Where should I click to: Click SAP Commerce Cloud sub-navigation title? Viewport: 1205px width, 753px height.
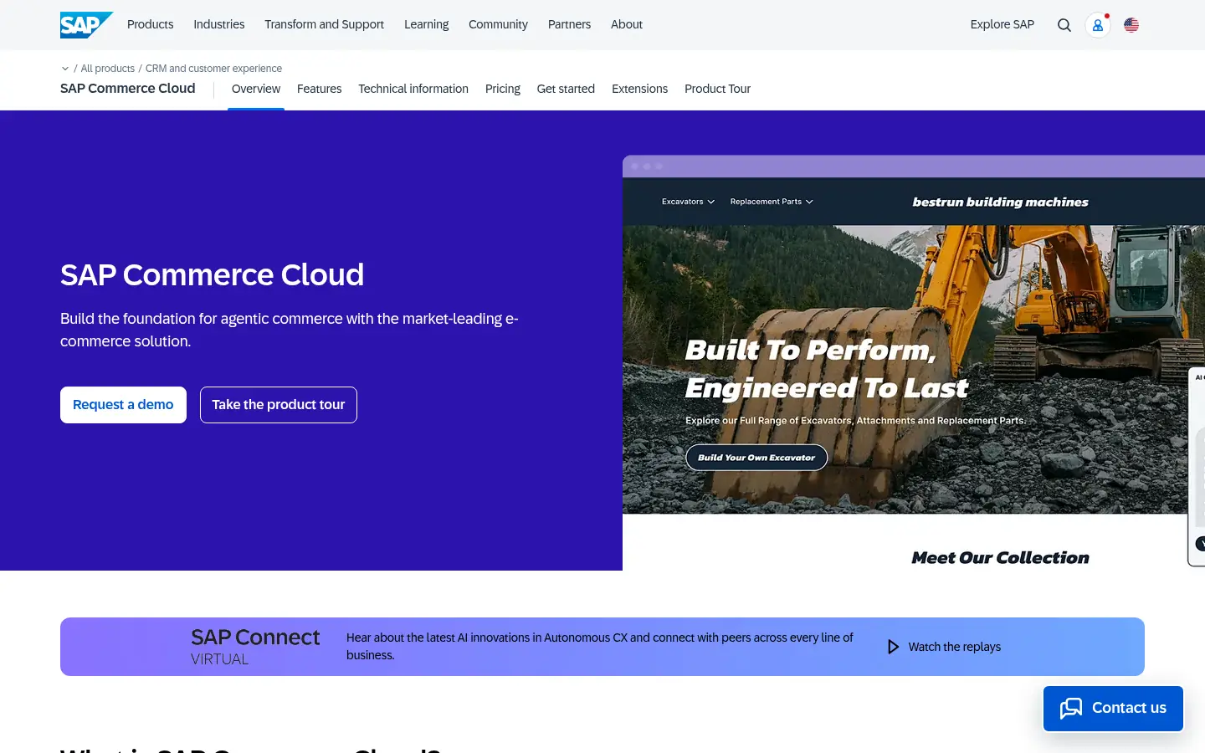pyautogui.click(x=128, y=89)
